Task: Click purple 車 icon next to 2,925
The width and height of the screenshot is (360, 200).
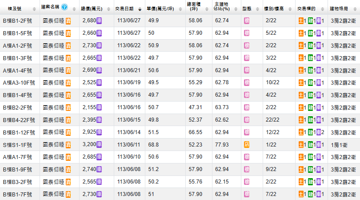Action: [99, 132]
